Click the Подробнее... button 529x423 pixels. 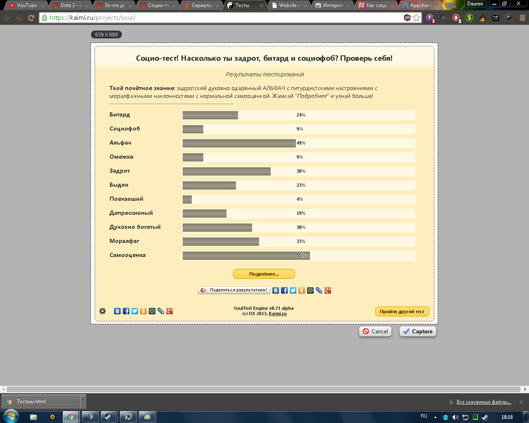pyautogui.click(x=264, y=274)
